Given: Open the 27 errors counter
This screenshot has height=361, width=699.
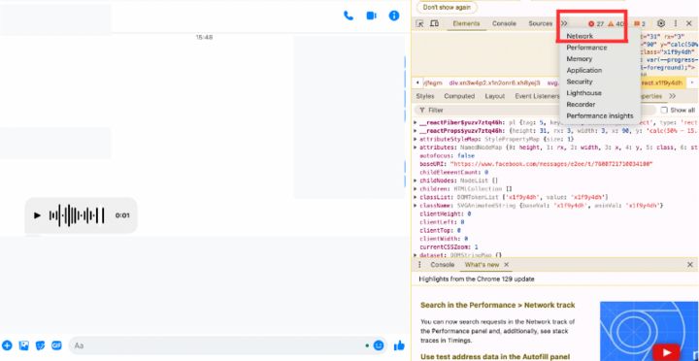Looking at the screenshot, I should click(x=596, y=24).
